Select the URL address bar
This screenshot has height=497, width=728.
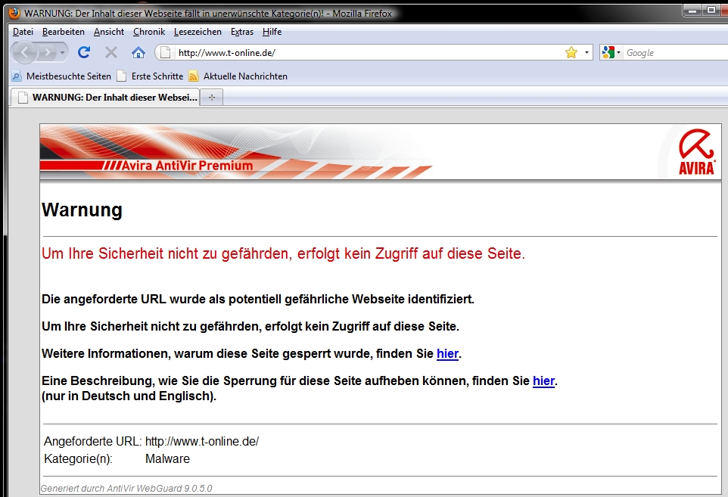(x=369, y=52)
